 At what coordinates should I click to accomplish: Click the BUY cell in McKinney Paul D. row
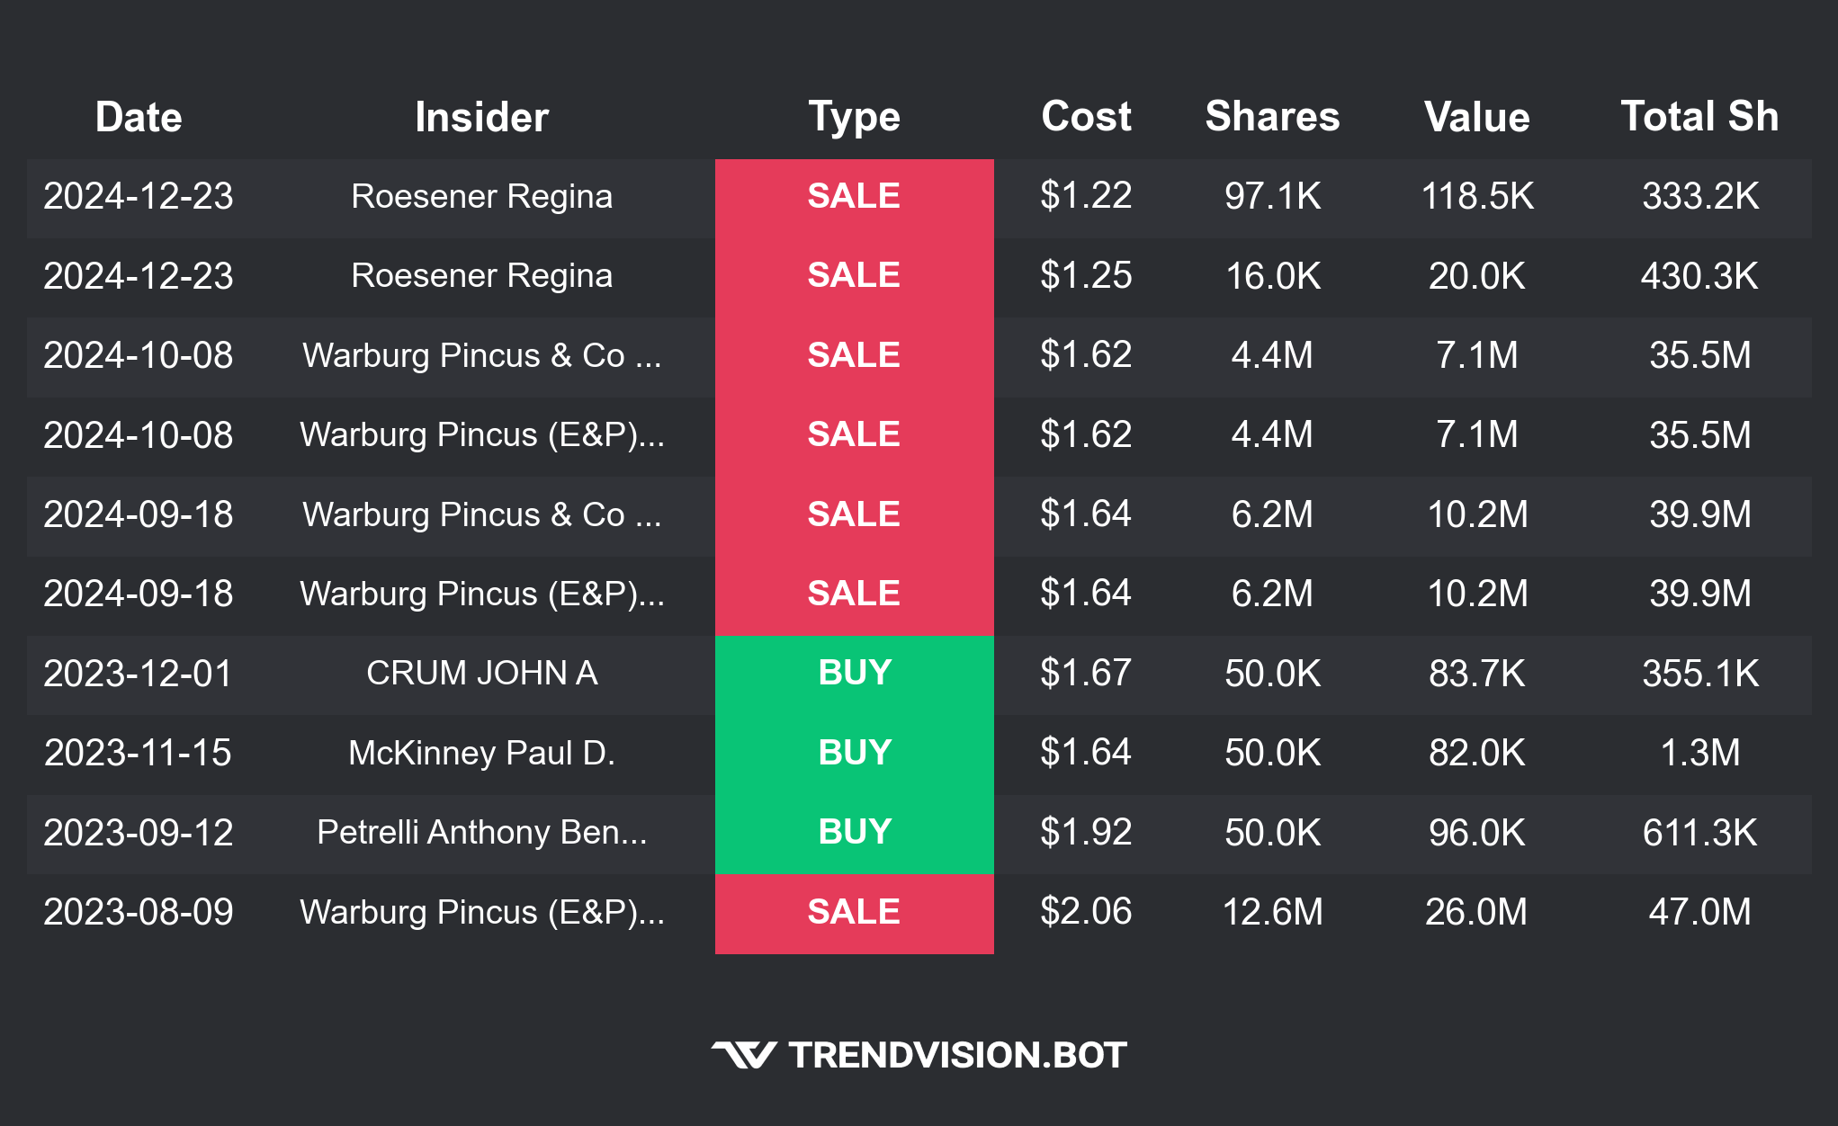pyautogui.click(x=854, y=753)
